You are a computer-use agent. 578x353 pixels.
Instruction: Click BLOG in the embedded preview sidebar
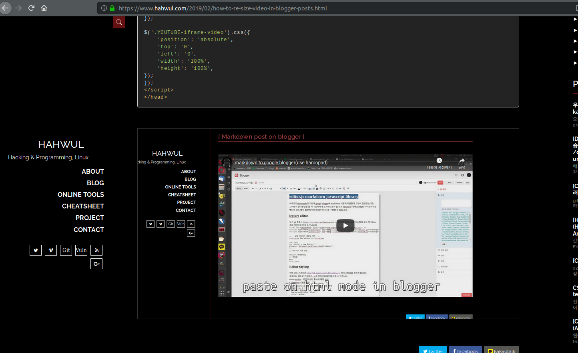click(x=190, y=179)
